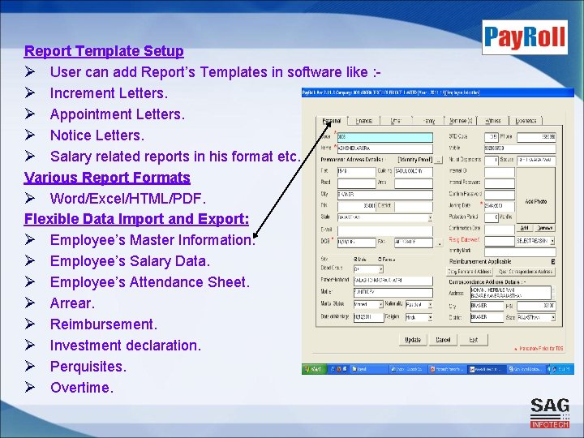
Task: Open the Windows Start button
Action: (314, 369)
